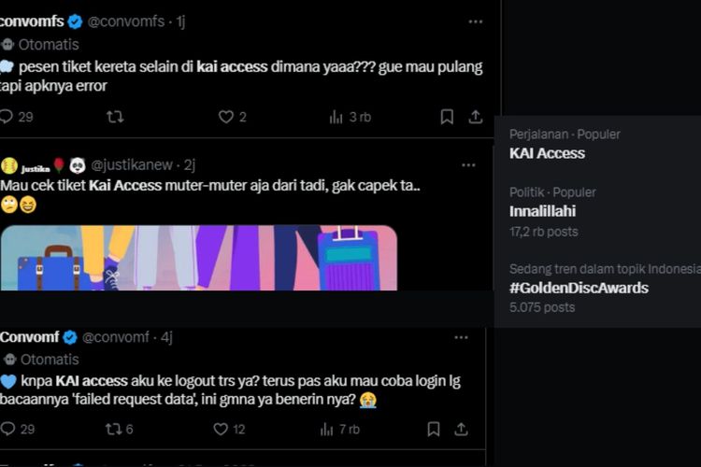Reply to the convomfs train ticket tweet
Viewport: 701px width, 467px height.
coord(7,117)
